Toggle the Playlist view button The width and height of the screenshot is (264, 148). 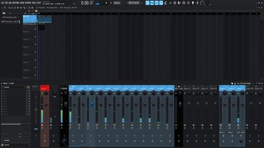pos(148,3)
